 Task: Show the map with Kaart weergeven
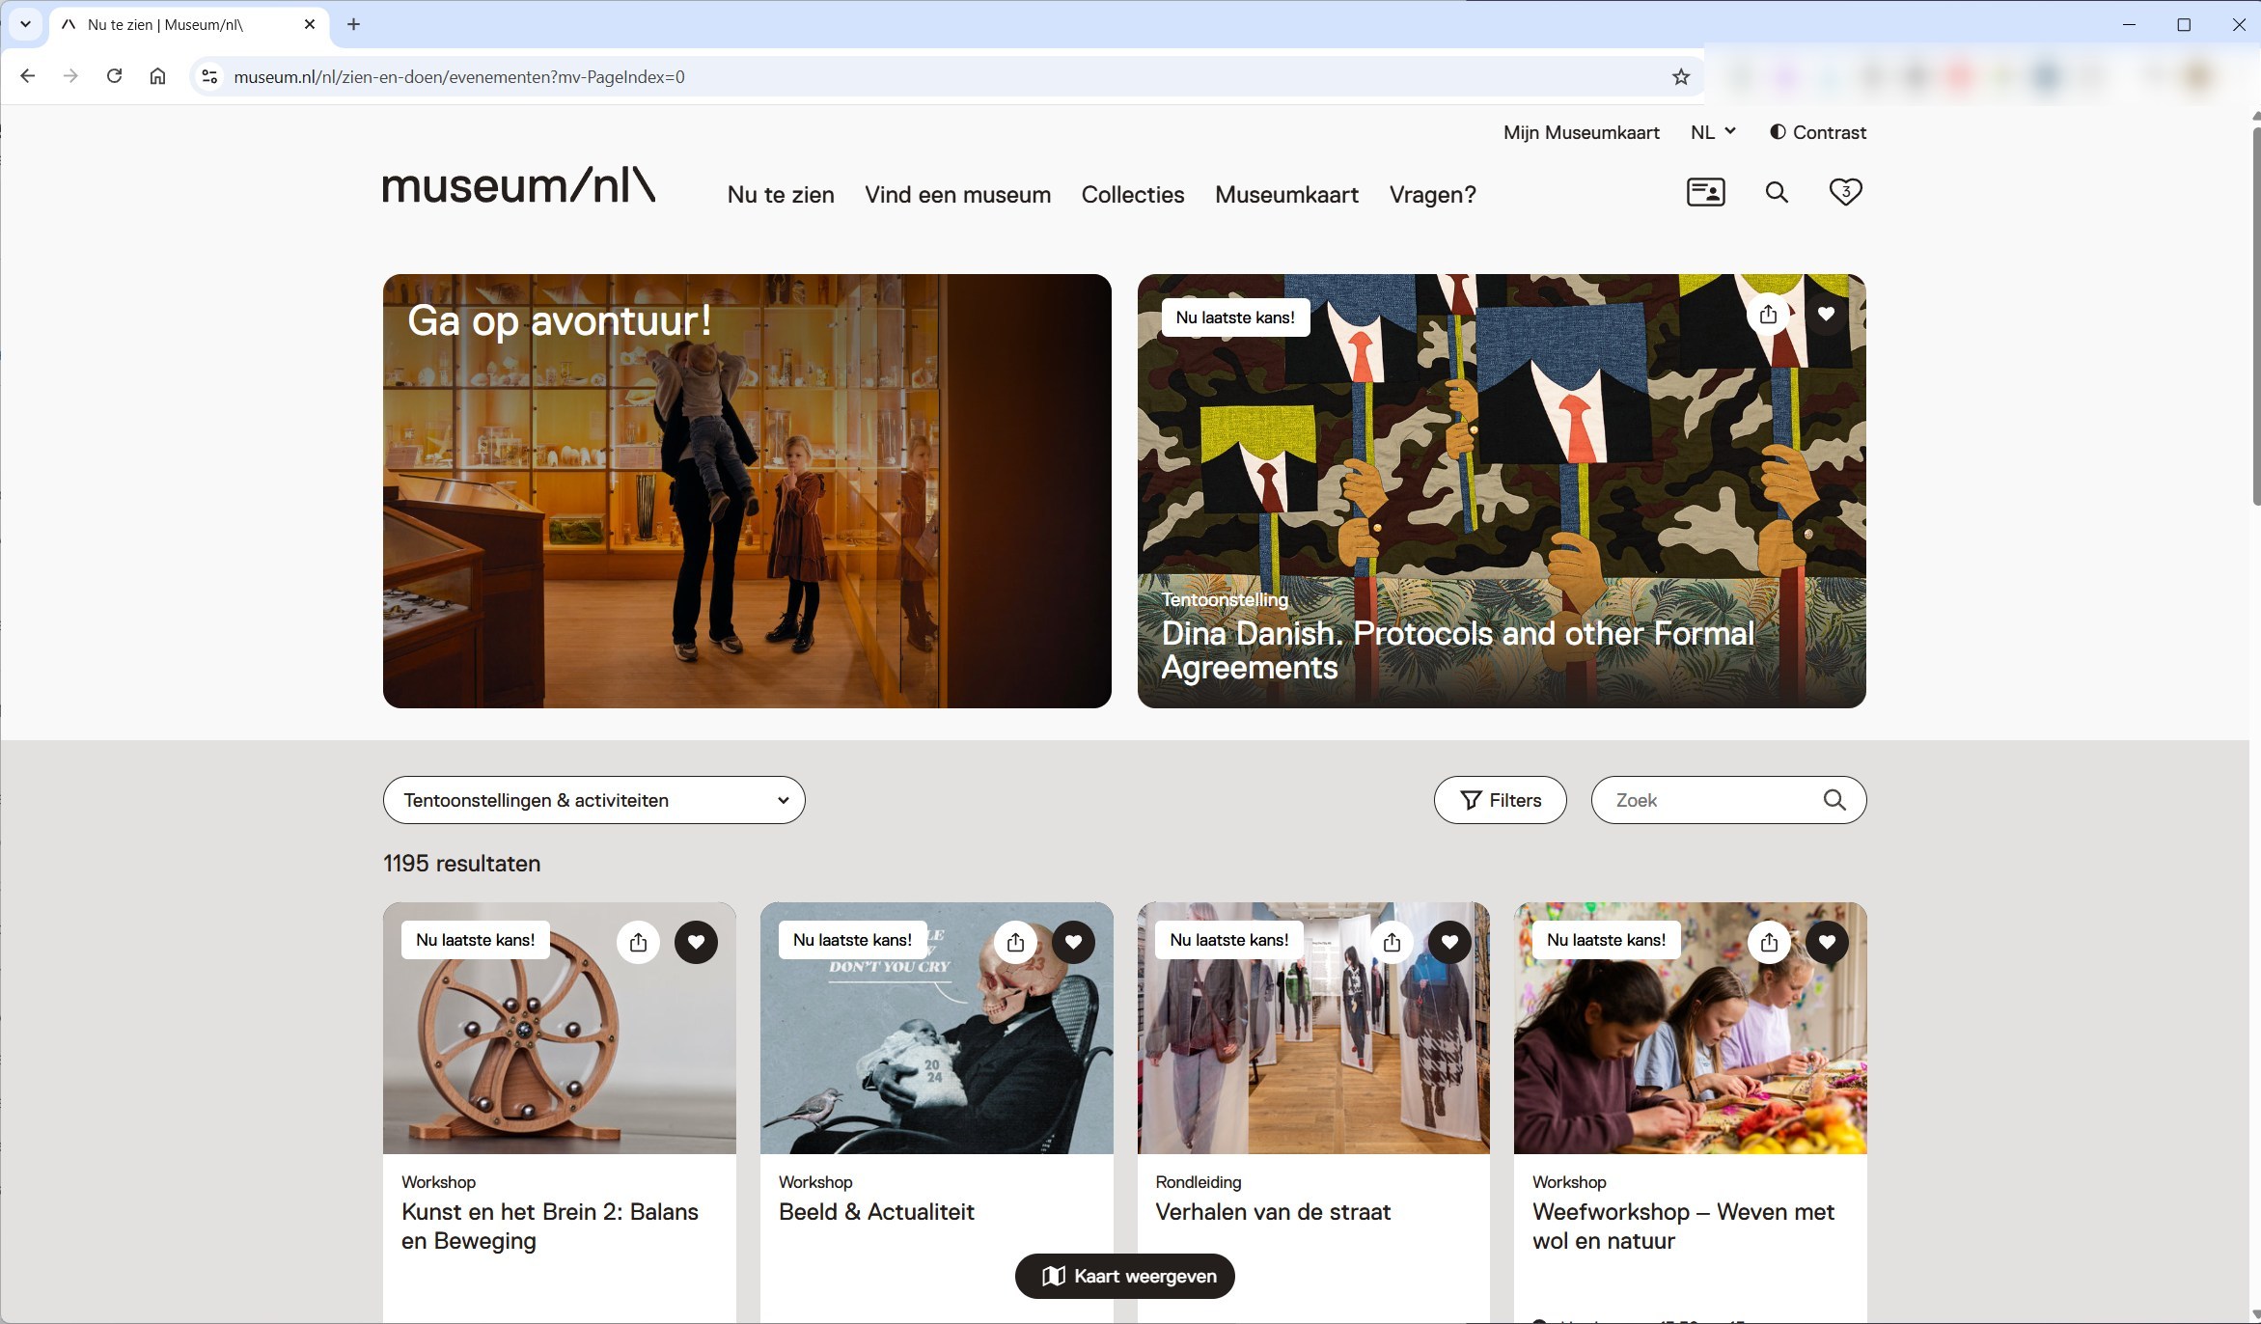coord(1125,1276)
